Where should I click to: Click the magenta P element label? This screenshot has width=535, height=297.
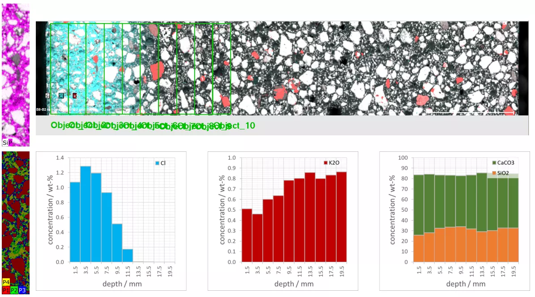coord(10,142)
